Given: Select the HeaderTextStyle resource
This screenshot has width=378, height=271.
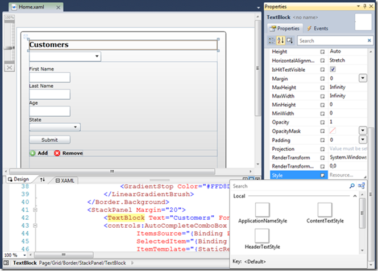Looking at the screenshot, I should (262, 239).
